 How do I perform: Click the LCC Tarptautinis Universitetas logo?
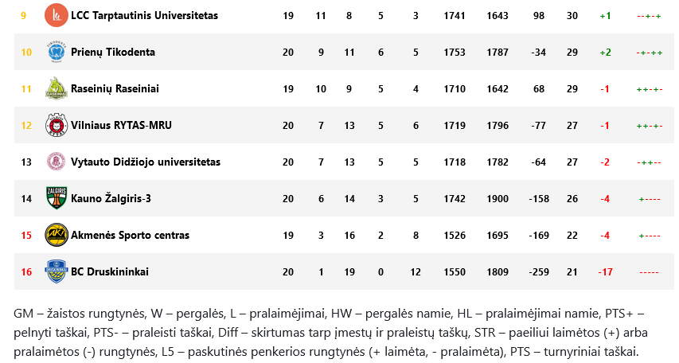click(x=57, y=15)
